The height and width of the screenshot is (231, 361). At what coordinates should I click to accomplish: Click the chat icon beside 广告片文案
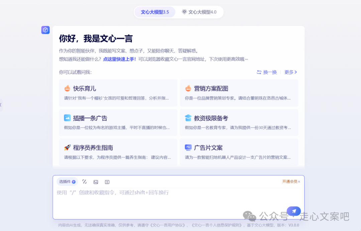[188, 147]
